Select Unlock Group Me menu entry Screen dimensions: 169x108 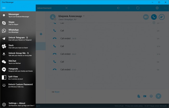(18, 54)
